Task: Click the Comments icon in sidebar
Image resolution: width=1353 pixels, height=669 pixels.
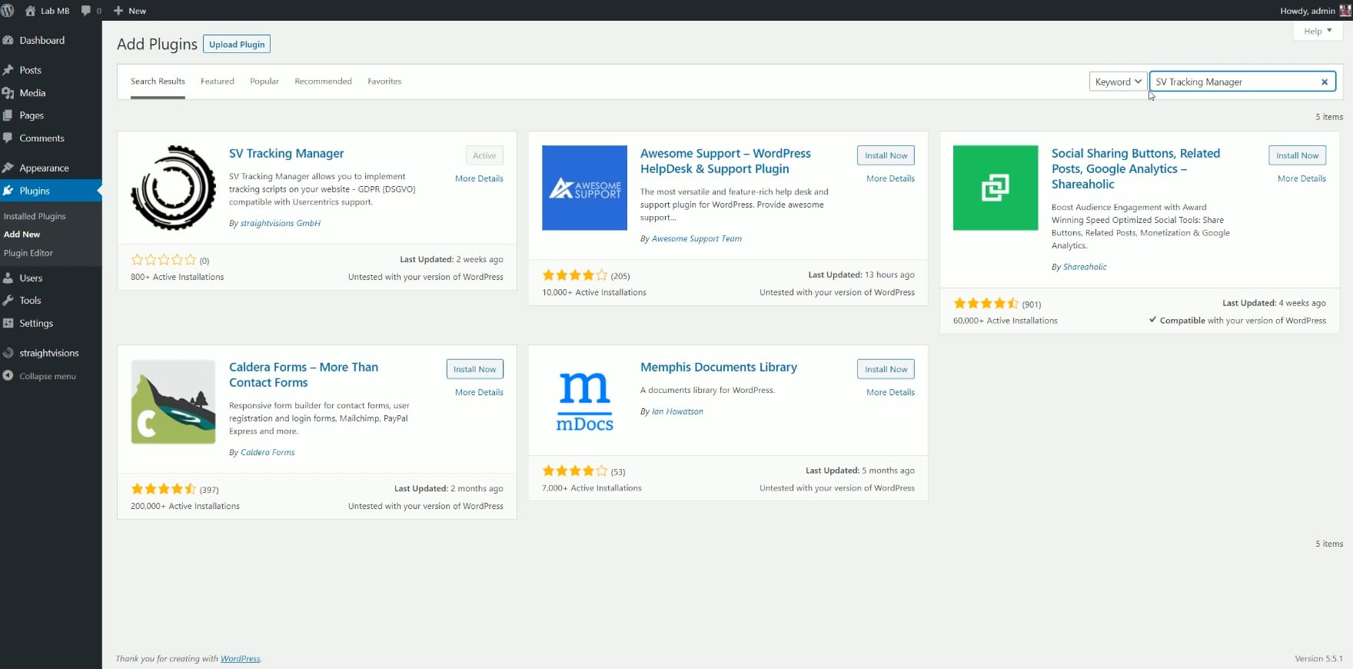Action: click(8, 138)
